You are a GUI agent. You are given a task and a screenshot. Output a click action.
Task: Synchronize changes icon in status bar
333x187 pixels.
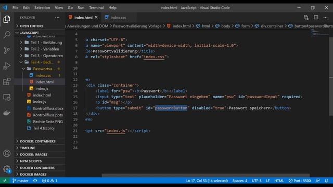[x=35, y=181]
